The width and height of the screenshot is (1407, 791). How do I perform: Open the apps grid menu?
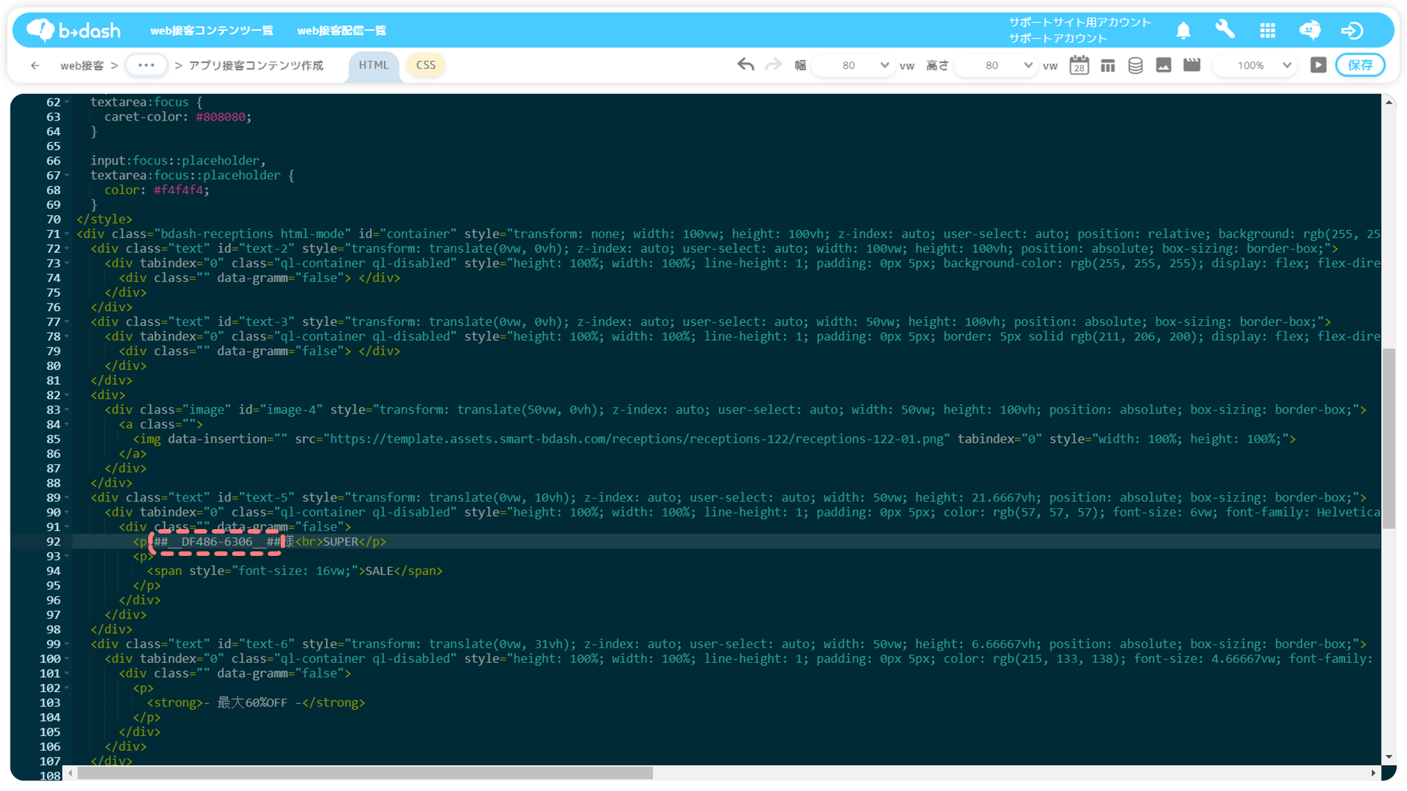(1267, 31)
